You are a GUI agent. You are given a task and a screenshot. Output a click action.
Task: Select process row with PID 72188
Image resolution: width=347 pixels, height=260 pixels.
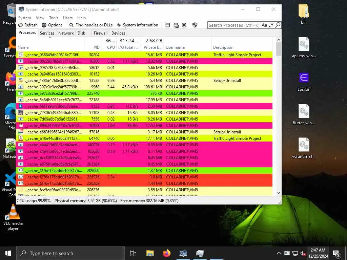point(144,100)
